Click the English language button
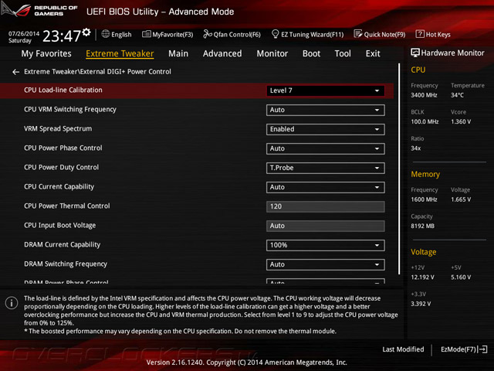The image size is (494, 371). (117, 34)
